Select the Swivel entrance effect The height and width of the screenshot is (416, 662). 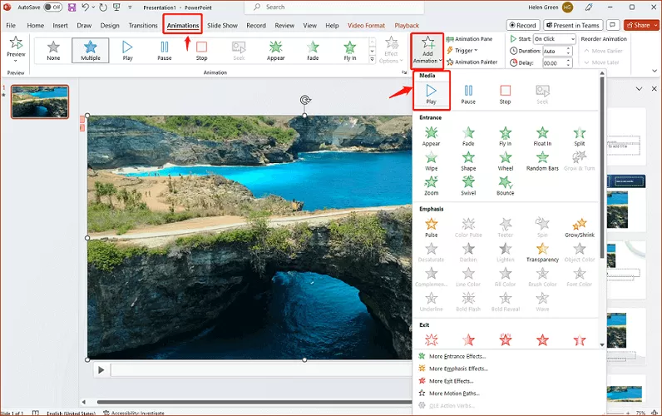pos(467,186)
